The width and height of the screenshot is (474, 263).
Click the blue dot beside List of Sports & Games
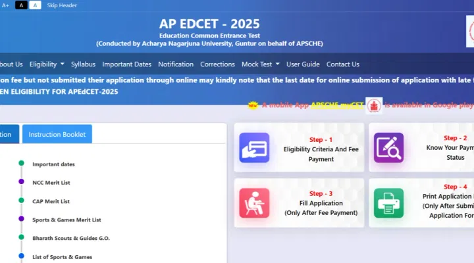click(21, 256)
